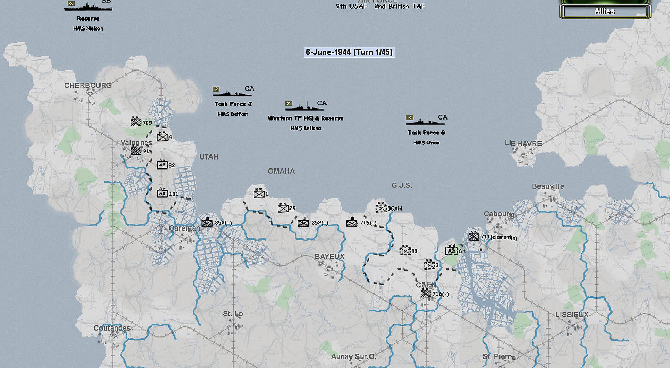670x368 pixels.
Task: Click the BAYEUX city label
Action: point(329,256)
